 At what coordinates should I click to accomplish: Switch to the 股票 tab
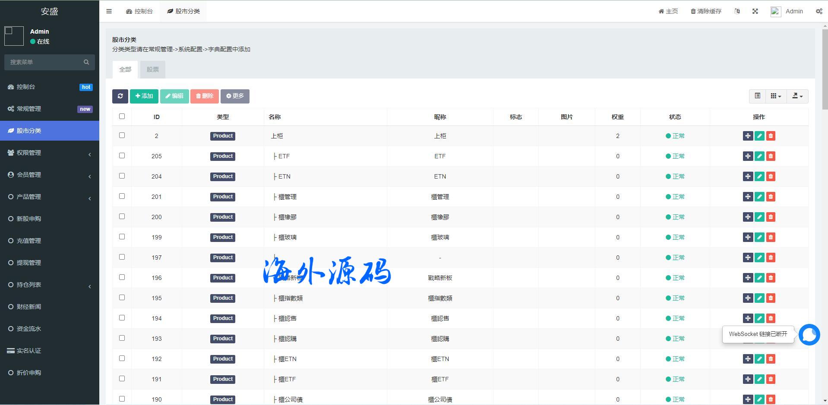coord(152,69)
